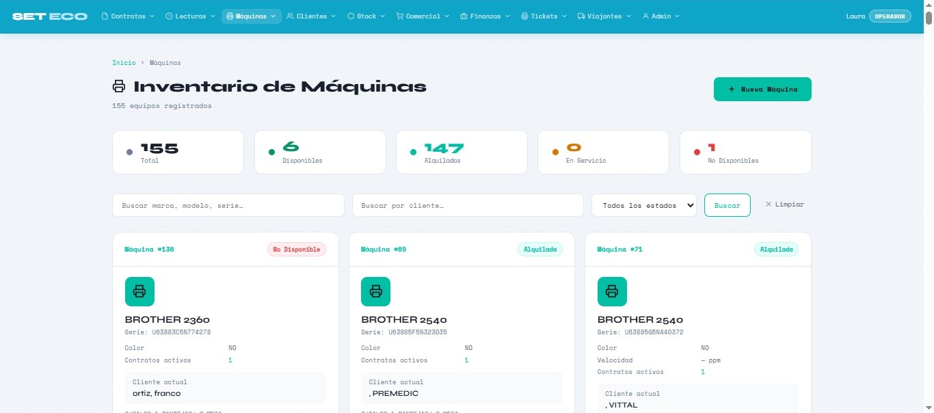Click the No Disponible status badge
Screen dimensions: 934x413
pos(297,250)
